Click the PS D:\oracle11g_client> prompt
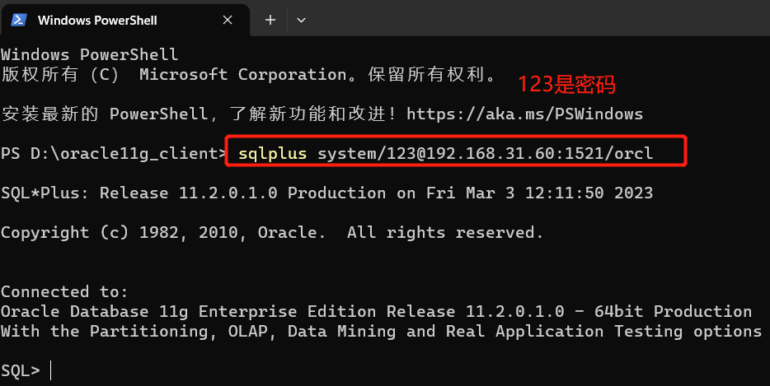770x386 pixels. (x=114, y=154)
